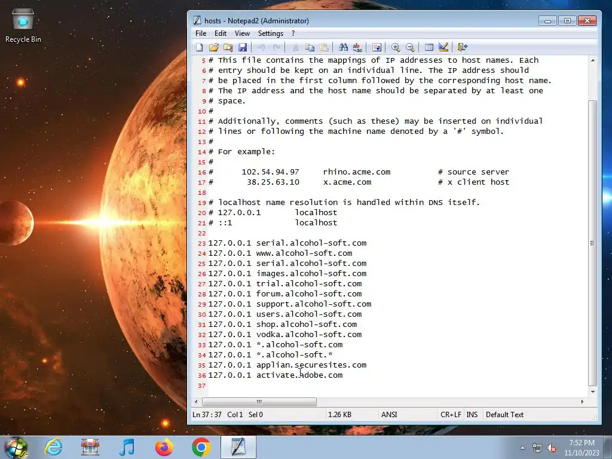
Task: Click the vertical scrollbar thumb
Action: pyautogui.click(x=592, y=243)
